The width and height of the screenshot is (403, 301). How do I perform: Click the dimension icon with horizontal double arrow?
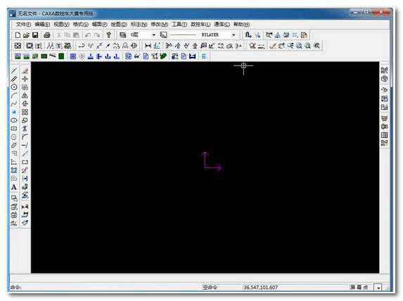tap(148, 46)
